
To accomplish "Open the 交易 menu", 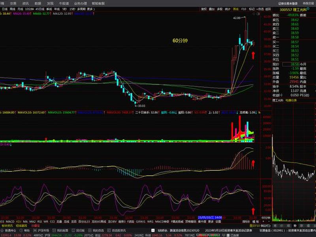I will pos(13,4).
